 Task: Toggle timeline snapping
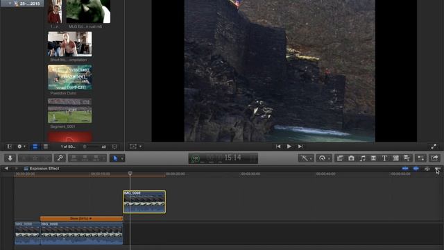[438, 169]
